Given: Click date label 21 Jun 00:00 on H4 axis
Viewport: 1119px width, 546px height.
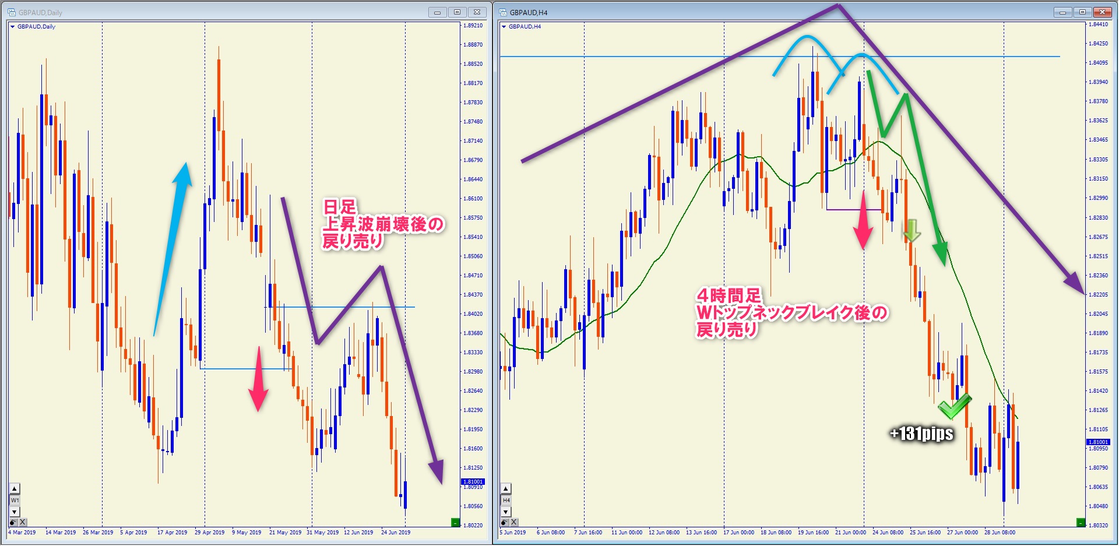Looking at the screenshot, I should pos(850,533).
